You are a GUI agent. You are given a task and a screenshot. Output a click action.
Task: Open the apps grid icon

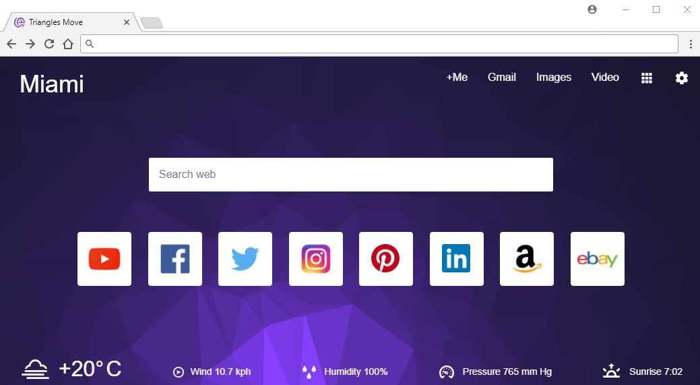pos(647,78)
